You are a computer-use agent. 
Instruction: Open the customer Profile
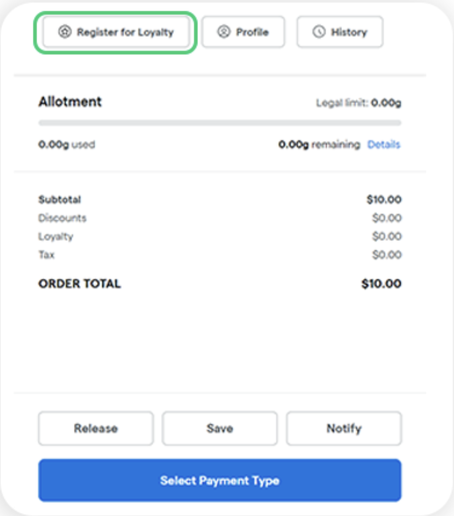[244, 32]
